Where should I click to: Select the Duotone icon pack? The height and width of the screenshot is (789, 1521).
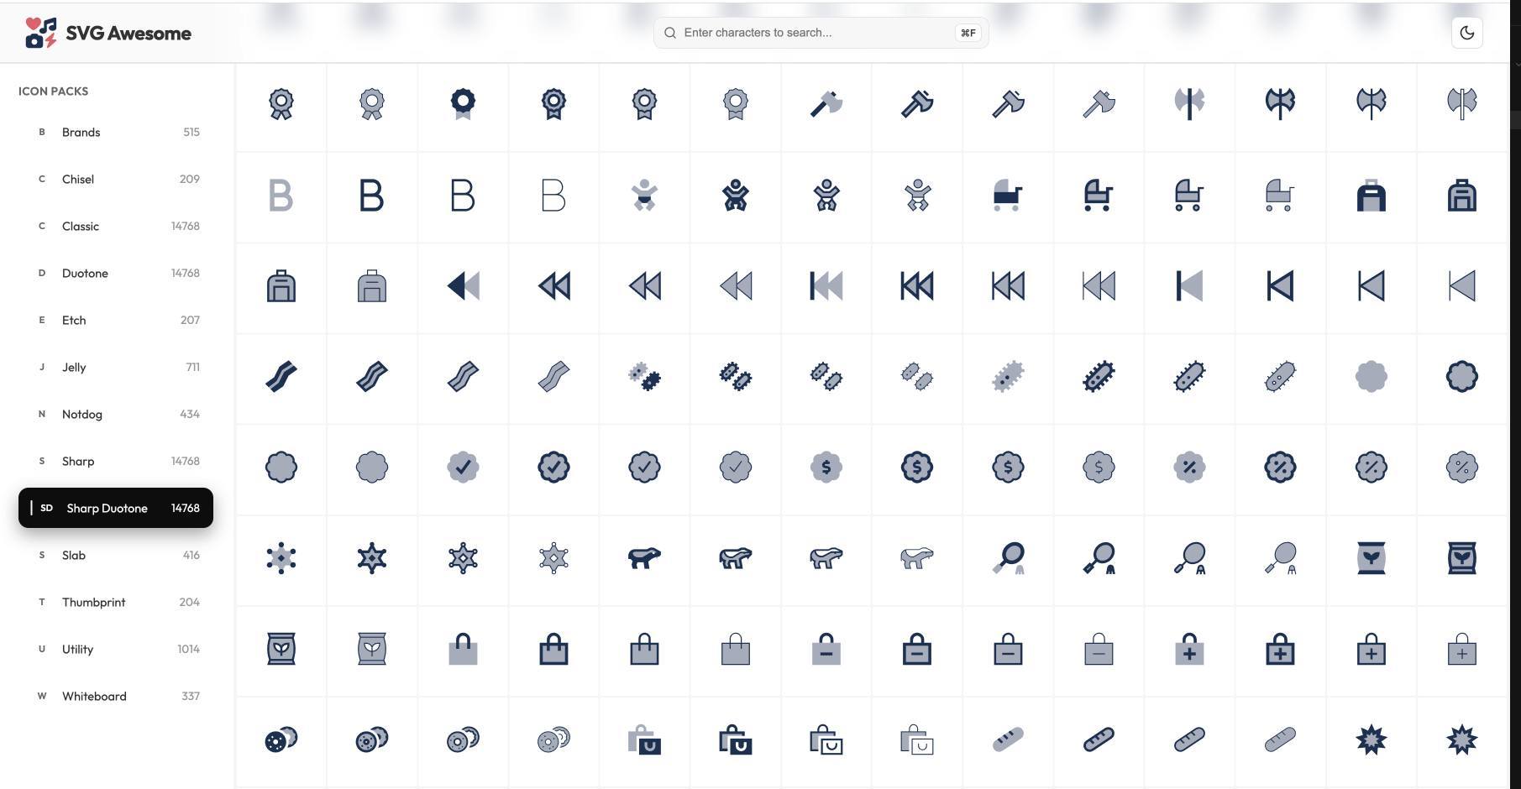116,273
